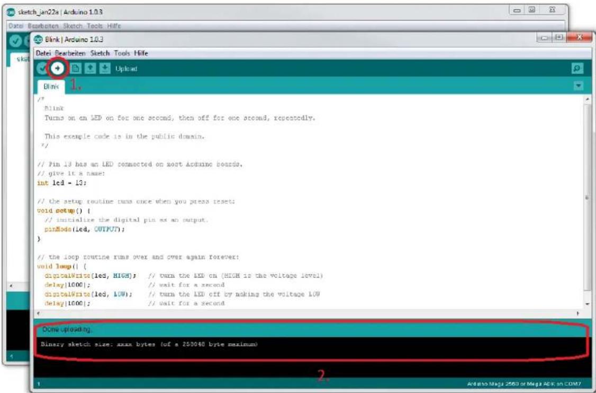
Task: Click the '// Pin 13 has an LED' comment line
Action: 140,164
